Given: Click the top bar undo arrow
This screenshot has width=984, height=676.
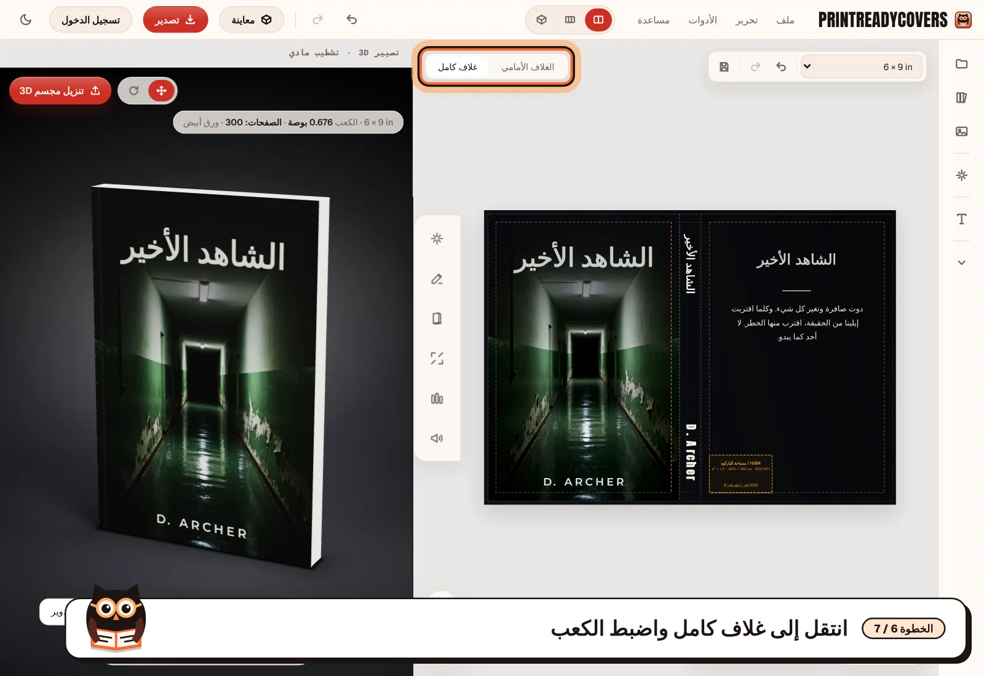Looking at the screenshot, I should [x=352, y=20].
